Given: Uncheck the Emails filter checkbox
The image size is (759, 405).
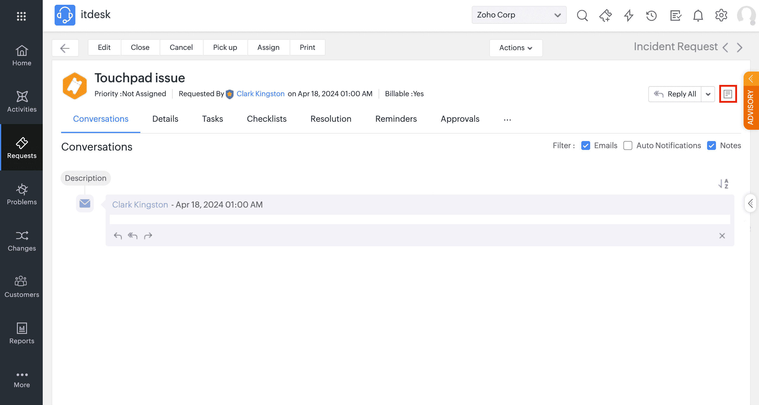Looking at the screenshot, I should [x=585, y=145].
